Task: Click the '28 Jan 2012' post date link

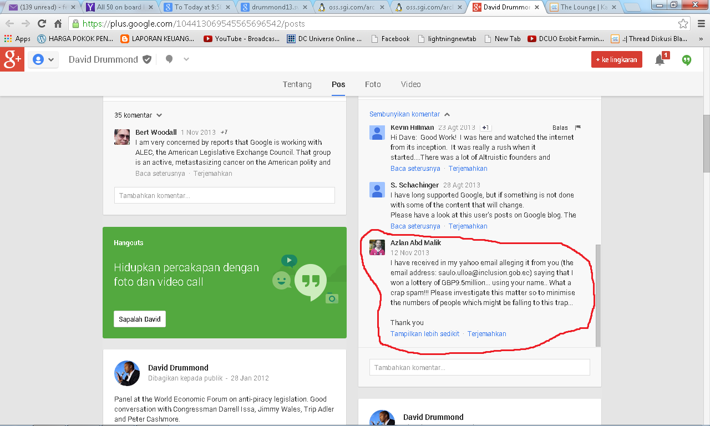Action: 250,378
